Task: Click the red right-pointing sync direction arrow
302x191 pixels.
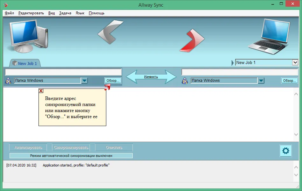Action: point(192,40)
